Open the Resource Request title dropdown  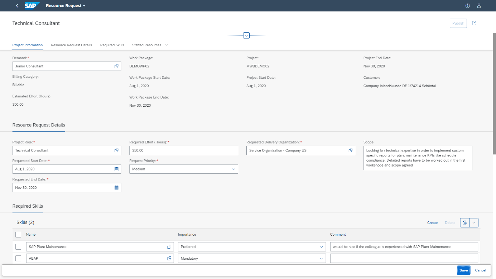point(66,6)
